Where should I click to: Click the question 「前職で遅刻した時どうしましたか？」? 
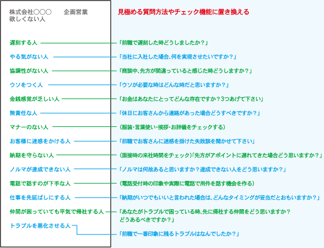pos(164,43)
